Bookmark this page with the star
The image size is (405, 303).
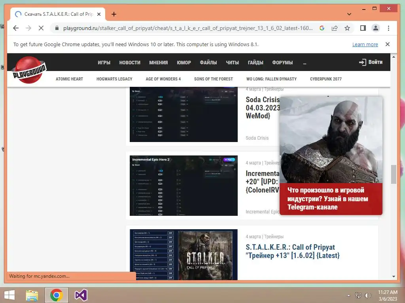(347, 28)
